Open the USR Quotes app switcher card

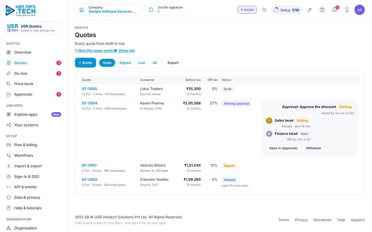pyautogui.click(x=34, y=28)
